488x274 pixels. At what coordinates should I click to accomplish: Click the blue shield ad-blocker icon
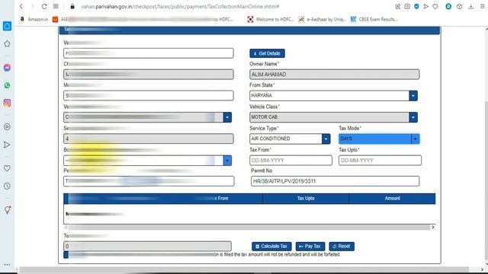tap(416, 6)
